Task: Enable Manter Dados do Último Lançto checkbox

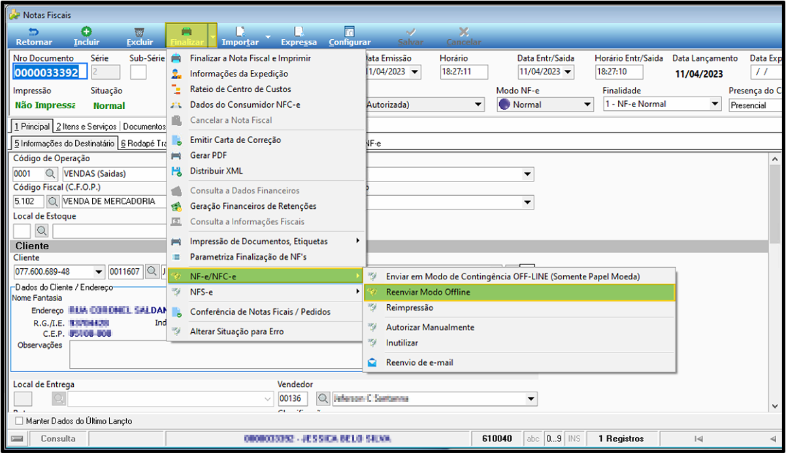Action: (18, 421)
